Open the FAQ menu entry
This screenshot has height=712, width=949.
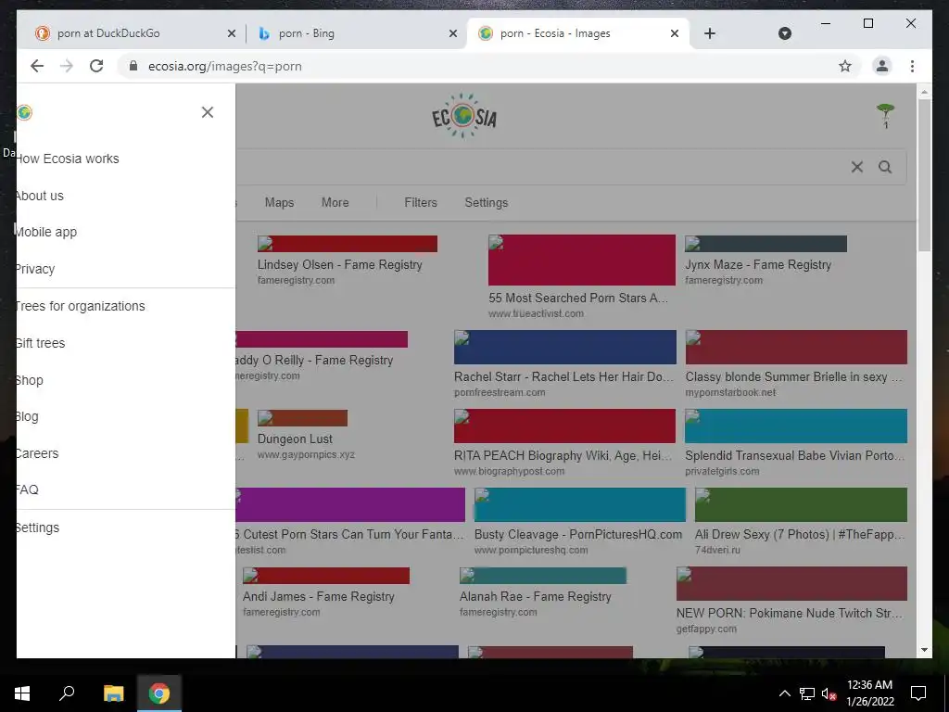tap(27, 489)
